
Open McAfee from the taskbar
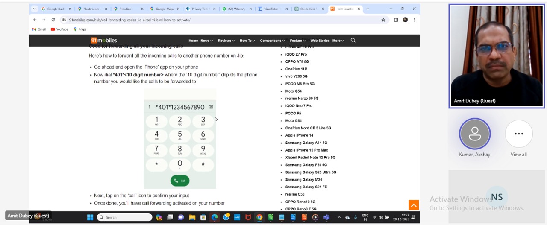click(248, 217)
